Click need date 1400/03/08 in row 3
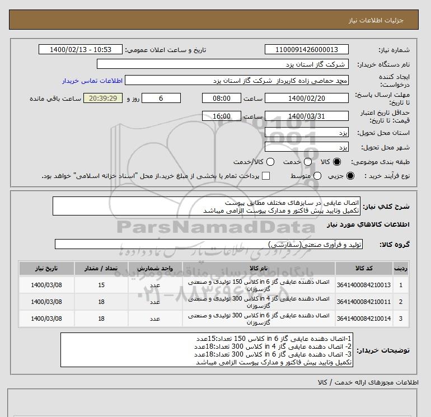Screen dimensions: 431x417 click(x=46, y=318)
